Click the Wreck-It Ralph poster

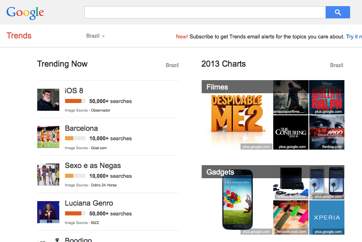tap(327, 97)
